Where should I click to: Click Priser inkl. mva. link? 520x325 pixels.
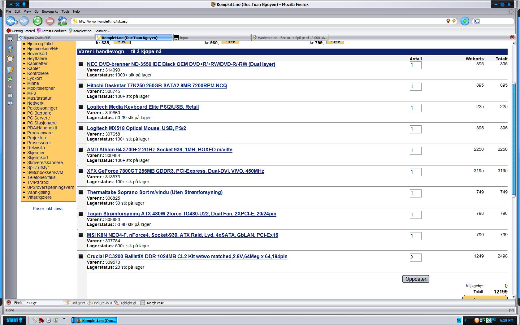48,209
